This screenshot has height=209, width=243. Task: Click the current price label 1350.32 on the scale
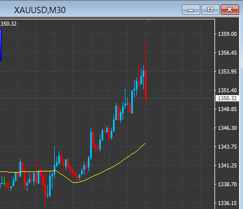click(x=227, y=99)
